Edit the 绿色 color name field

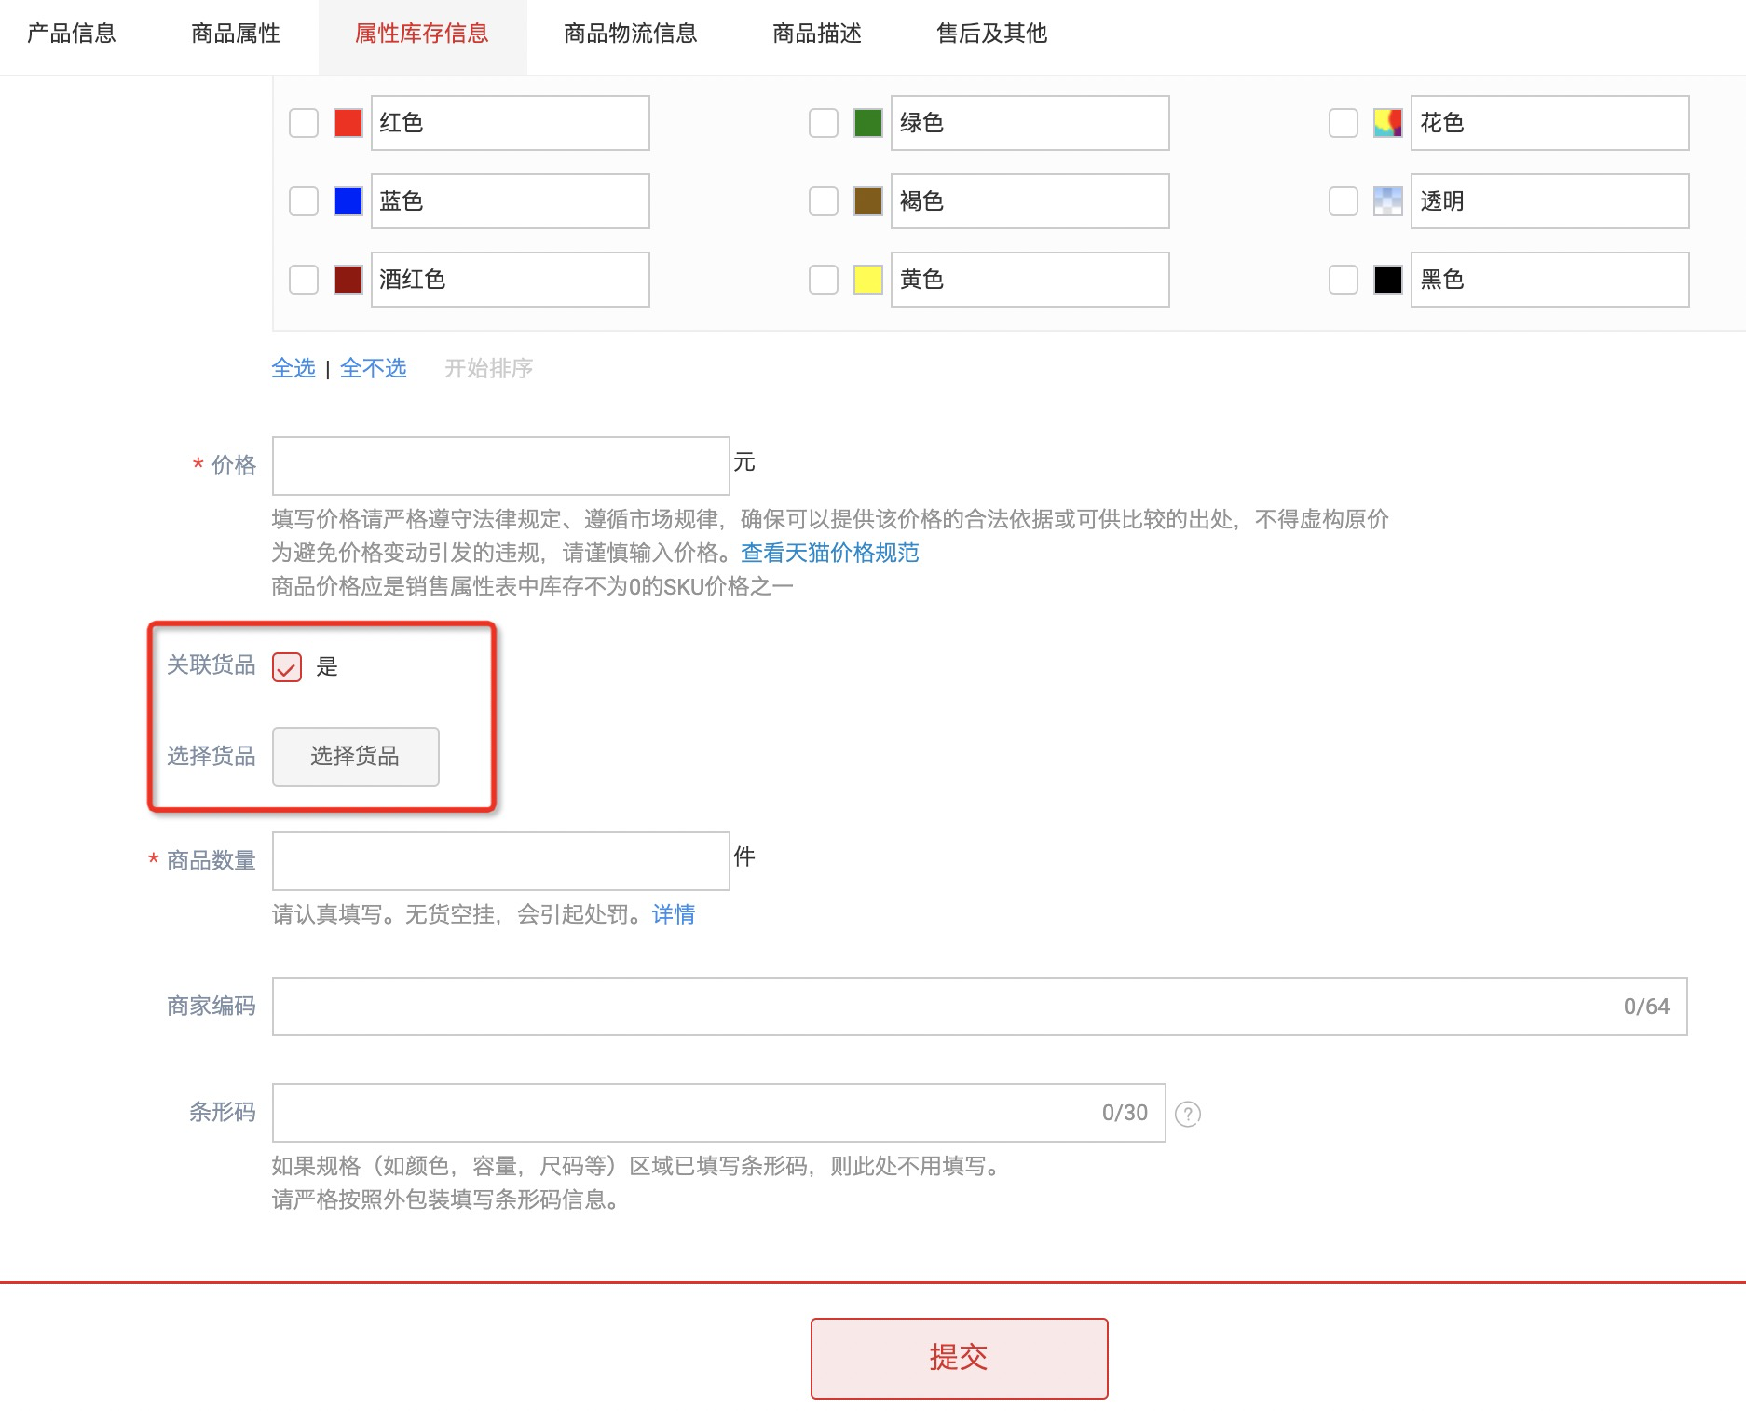click(1030, 123)
